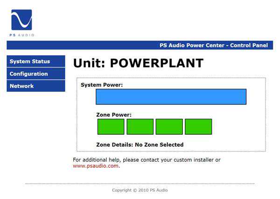
Task: Click the Zone Power label
Action: point(113,115)
